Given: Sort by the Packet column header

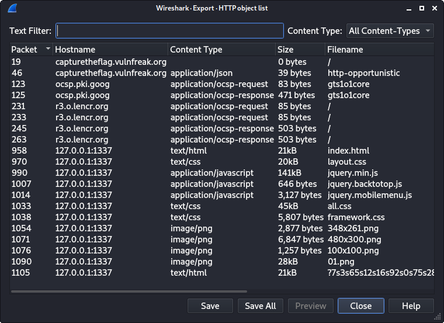Looking at the screenshot, I should tap(31, 50).
